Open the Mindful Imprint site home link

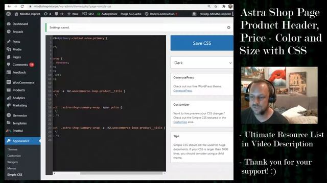[27, 14]
